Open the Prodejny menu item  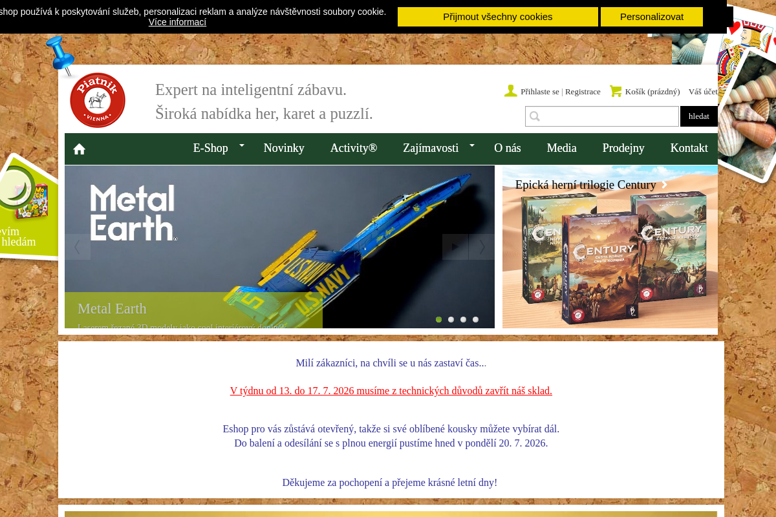(x=623, y=148)
